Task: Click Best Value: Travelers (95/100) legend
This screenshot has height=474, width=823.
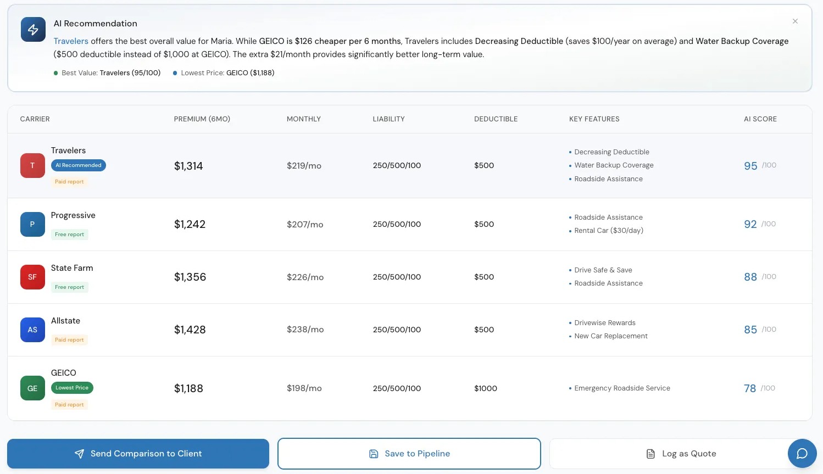Action: pos(107,73)
